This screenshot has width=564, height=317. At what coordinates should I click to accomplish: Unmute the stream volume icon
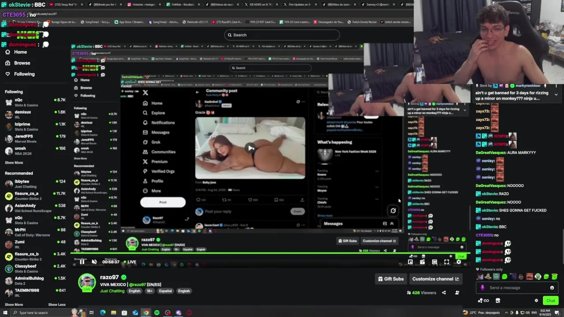94,262
